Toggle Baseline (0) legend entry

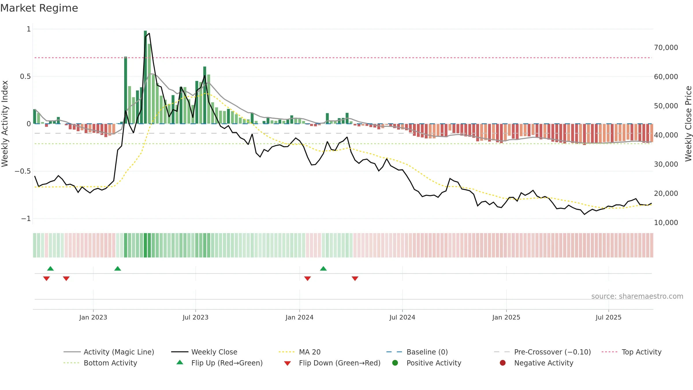[417, 352]
